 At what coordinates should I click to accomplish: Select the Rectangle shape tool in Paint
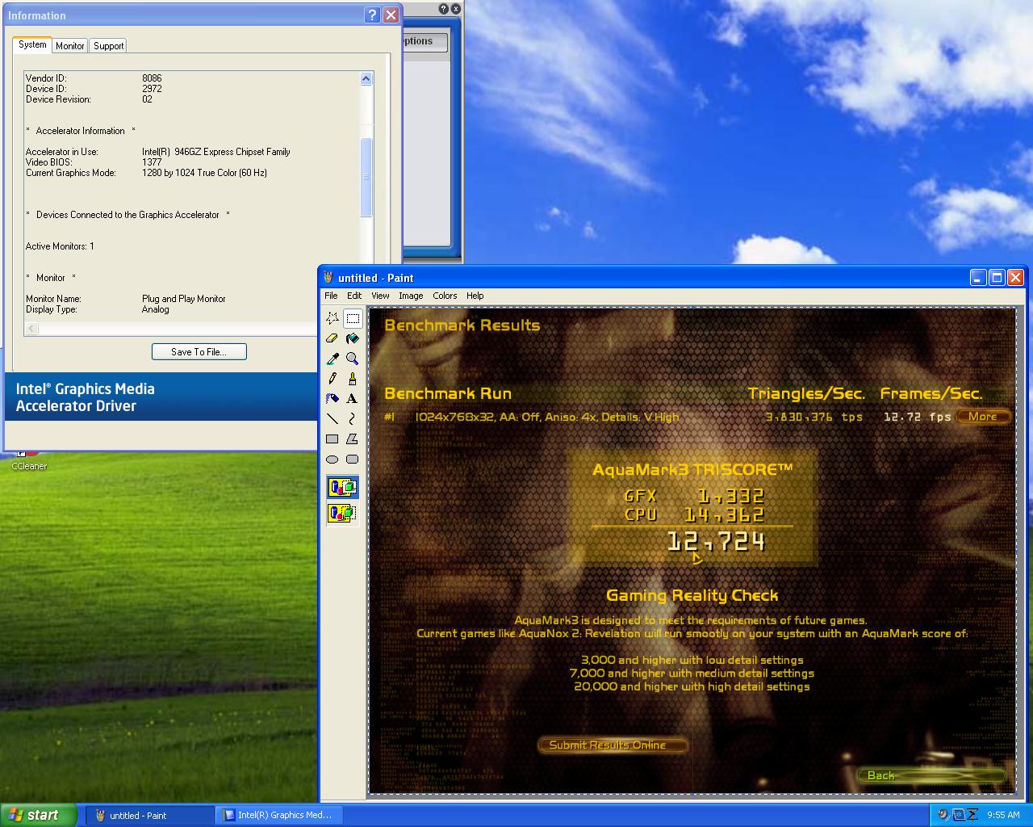332,439
